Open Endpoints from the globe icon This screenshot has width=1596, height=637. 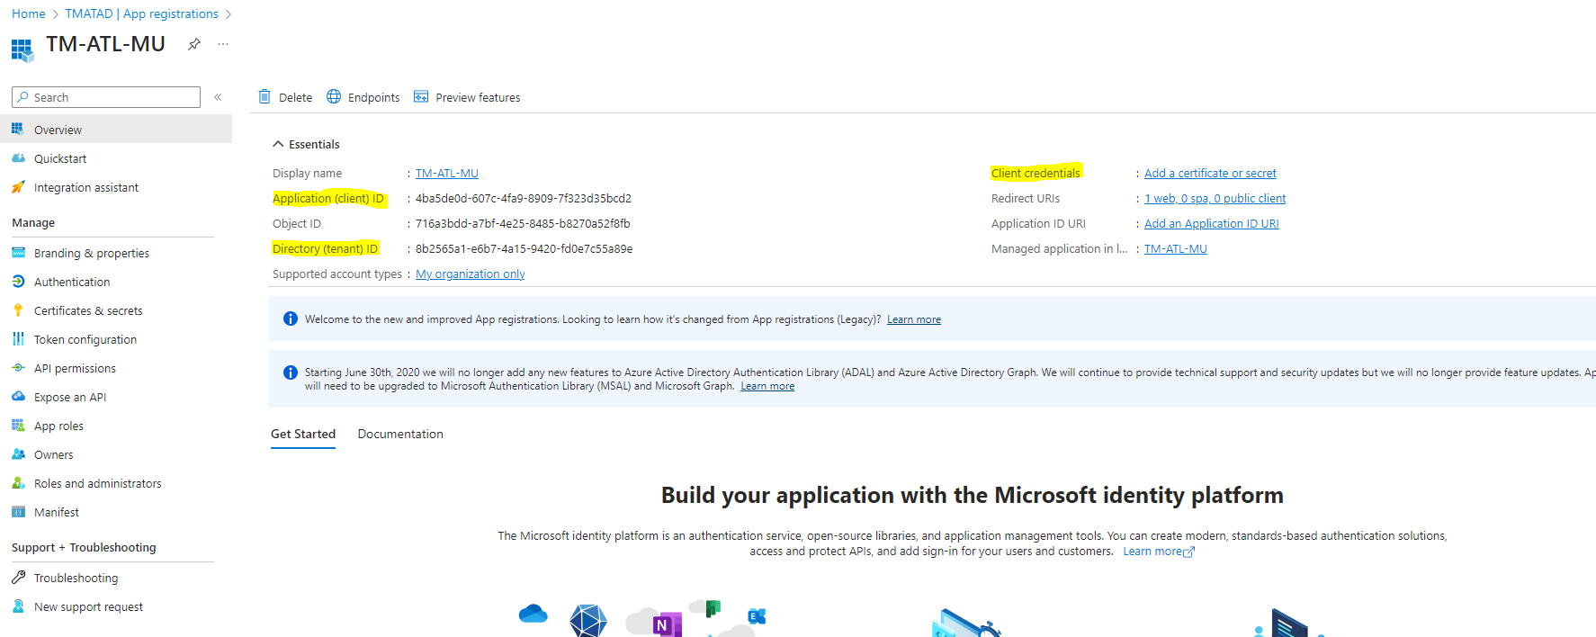334,97
